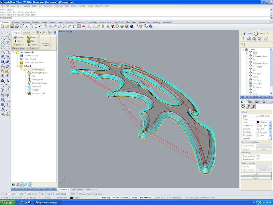
Task: Click the black Modello layer color swatch in Properties
Action: point(258,122)
